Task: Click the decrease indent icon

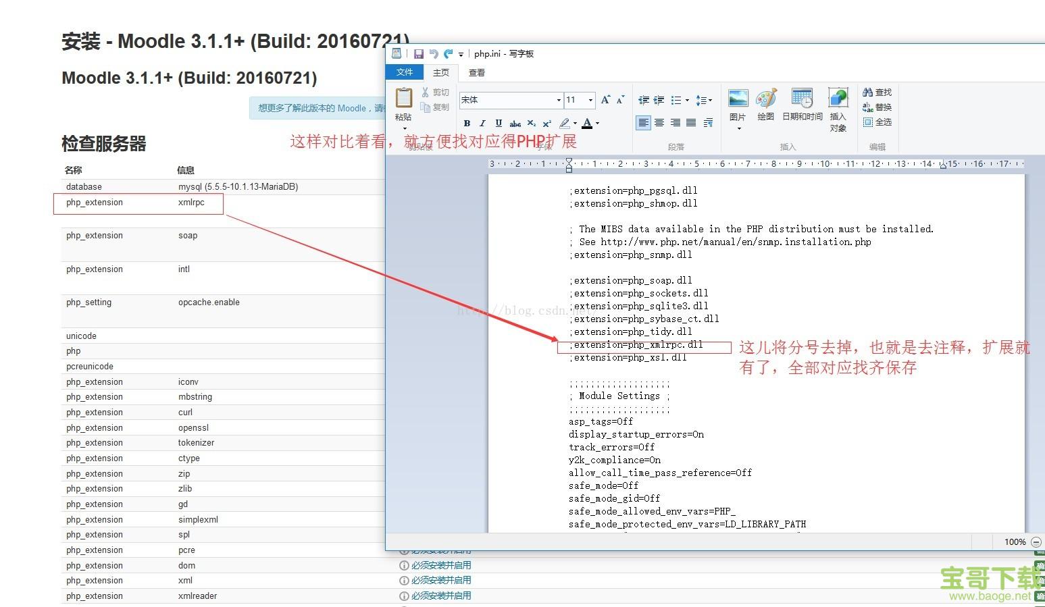Action: click(x=643, y=100)
